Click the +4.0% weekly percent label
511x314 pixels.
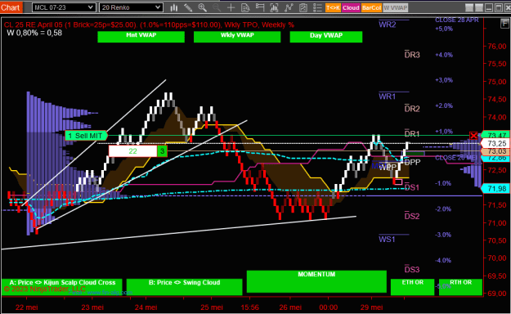(x=444, y=55)
